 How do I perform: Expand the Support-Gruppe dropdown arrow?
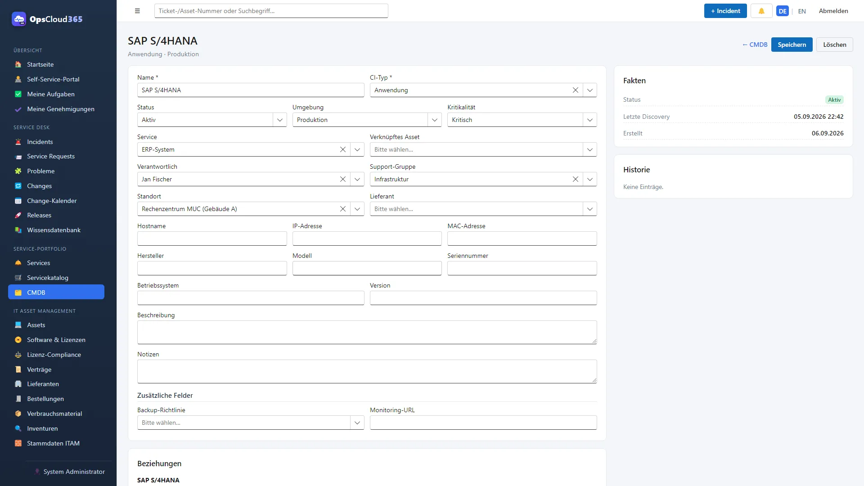(x=589, y=179)
